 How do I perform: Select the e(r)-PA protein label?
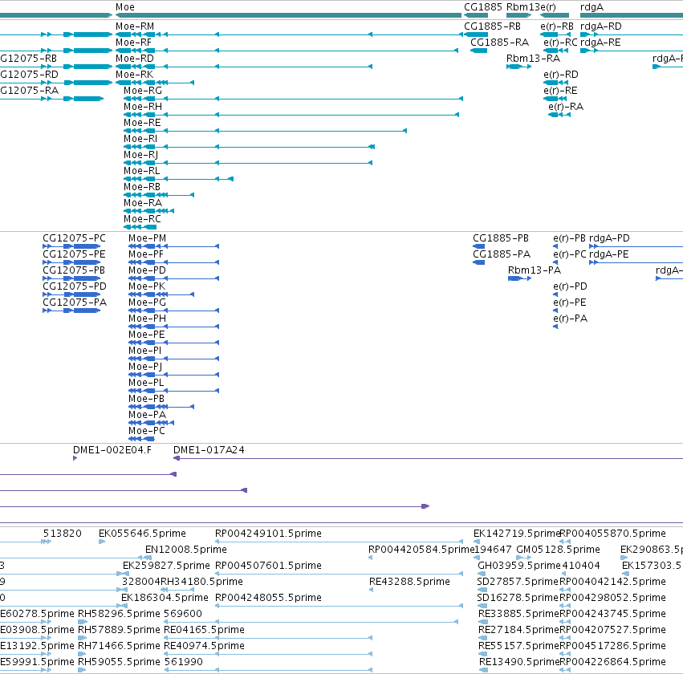pyautogui.click(x=570, y=319)
